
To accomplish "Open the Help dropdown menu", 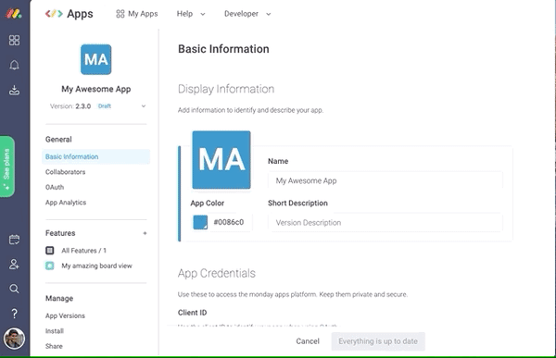I will [x=191, y=14].
